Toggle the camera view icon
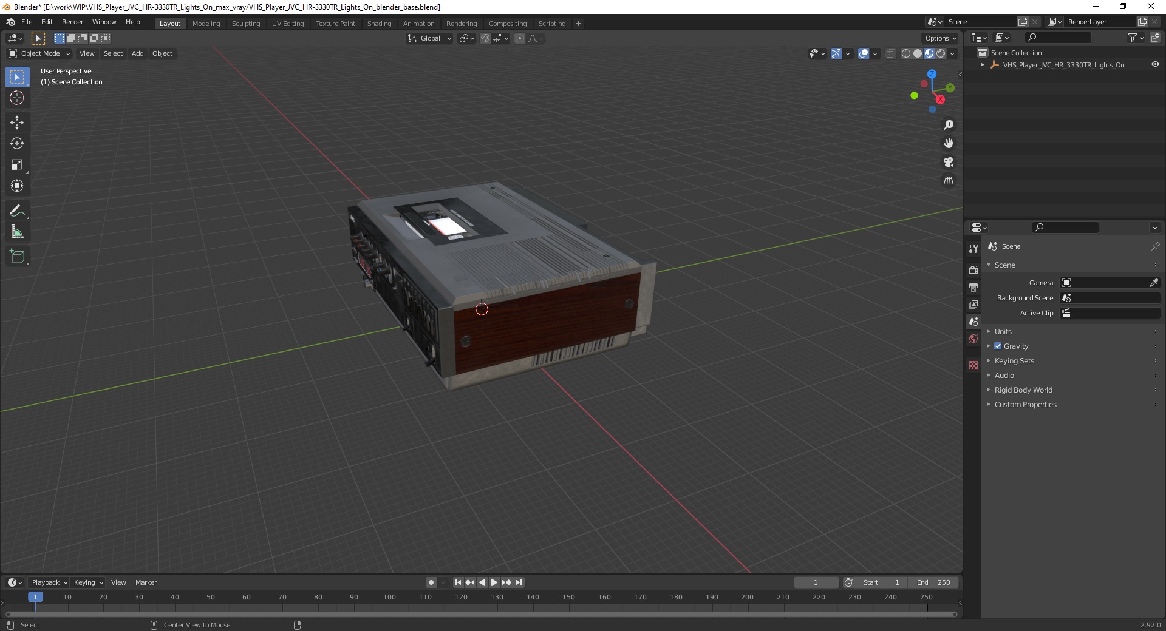 click(x=949, y=162)
